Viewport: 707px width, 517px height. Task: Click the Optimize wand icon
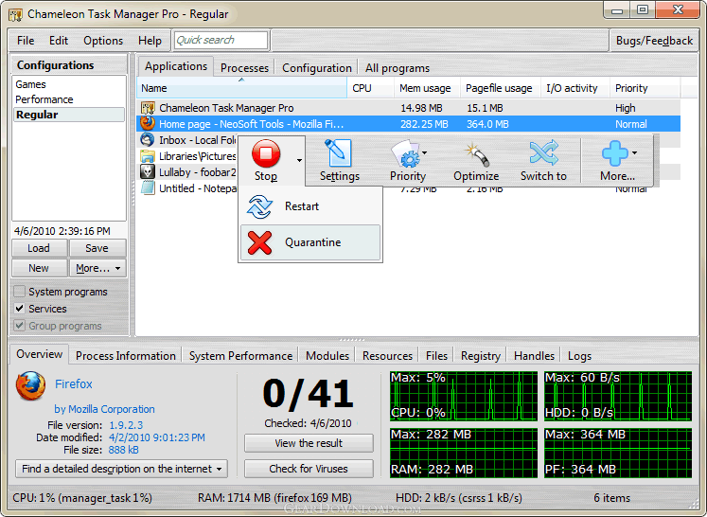pos(476,153)
